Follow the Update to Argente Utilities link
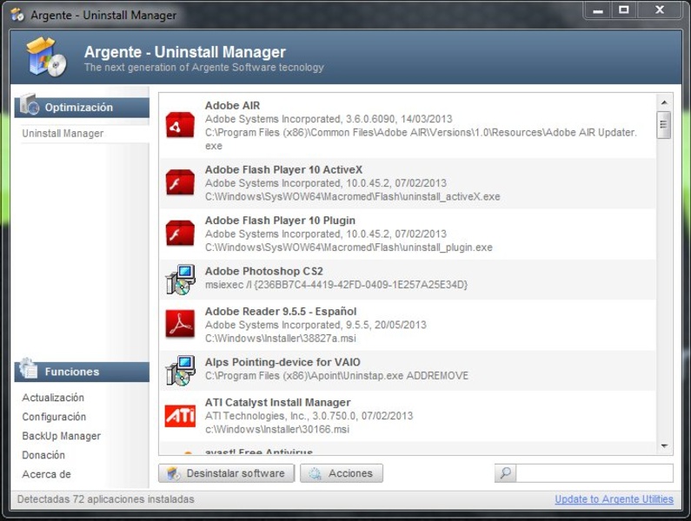This screenshot has width=691, height=521. 614,499
